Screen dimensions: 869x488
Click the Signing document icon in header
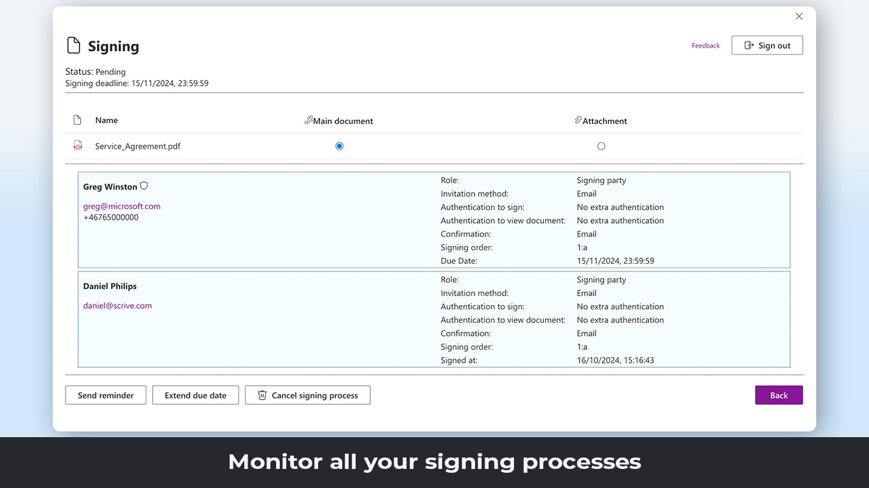point(74,46)
